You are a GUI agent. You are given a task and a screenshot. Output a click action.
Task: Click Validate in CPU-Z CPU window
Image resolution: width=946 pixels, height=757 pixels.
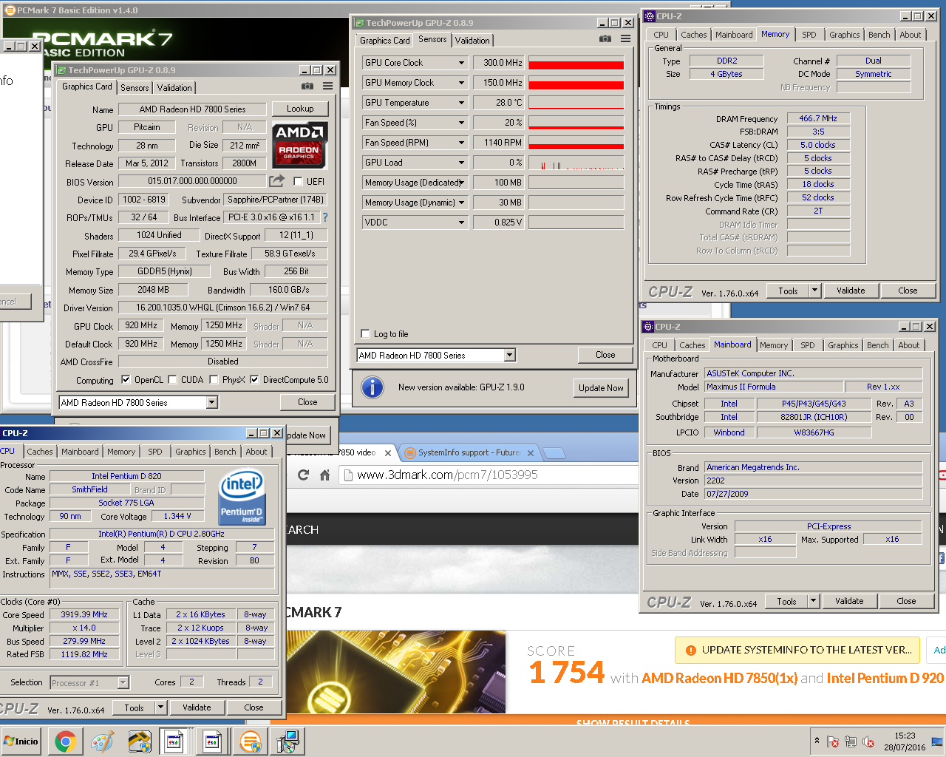197,707
